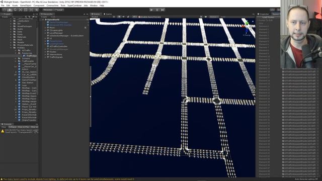This screenshot has width=322, height=181.
Task: Expand the TrafficSignals object arrow
Action: tap(46, 57)
